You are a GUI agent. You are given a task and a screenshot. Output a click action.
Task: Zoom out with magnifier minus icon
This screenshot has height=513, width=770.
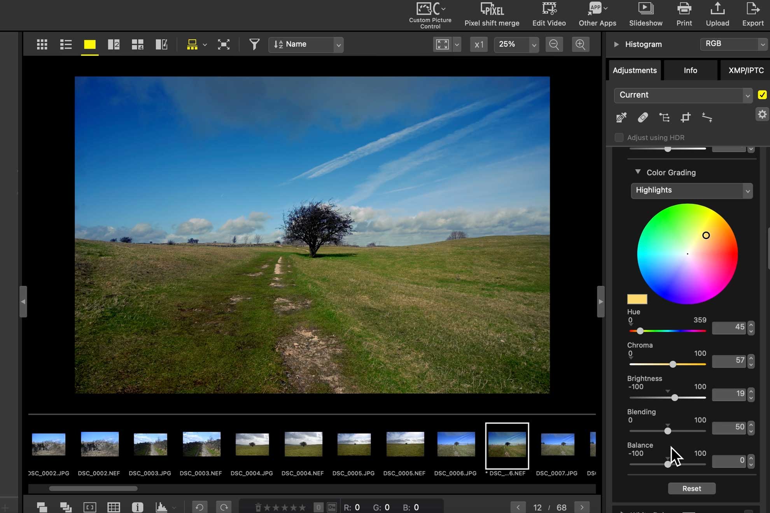554,44
